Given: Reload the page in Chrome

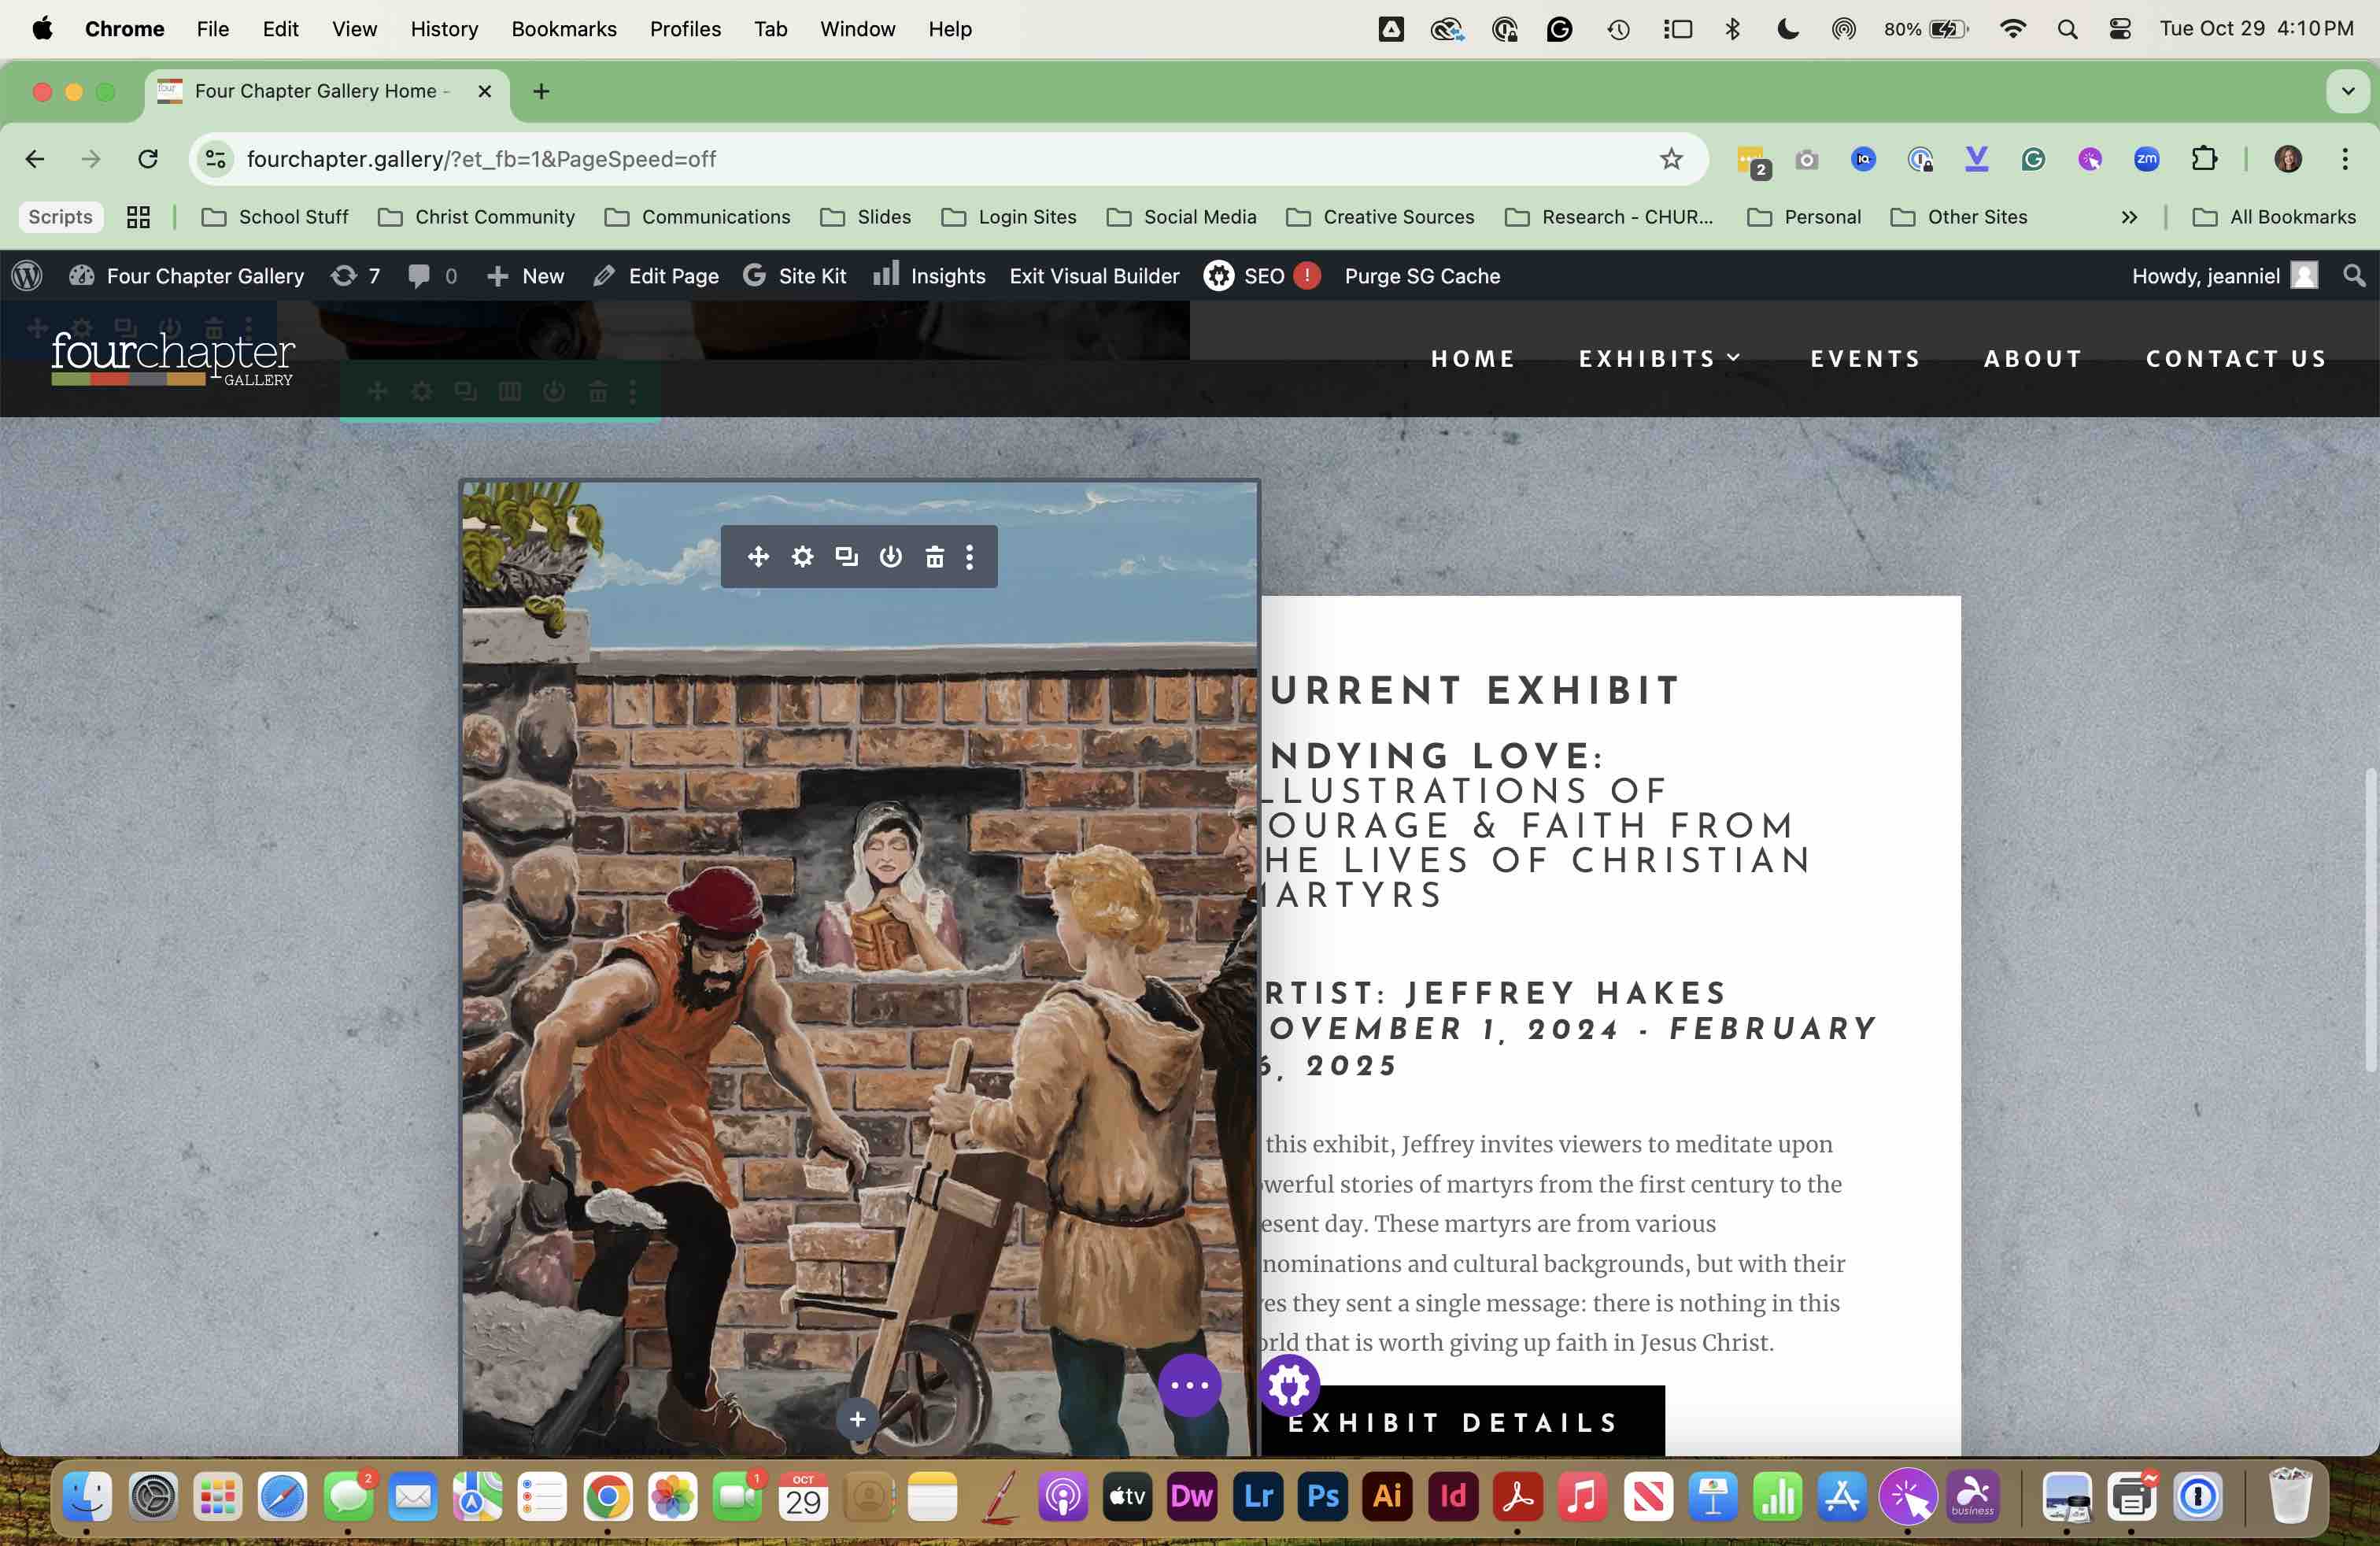Looking at the screenshot, I should (x=148, y=159).
